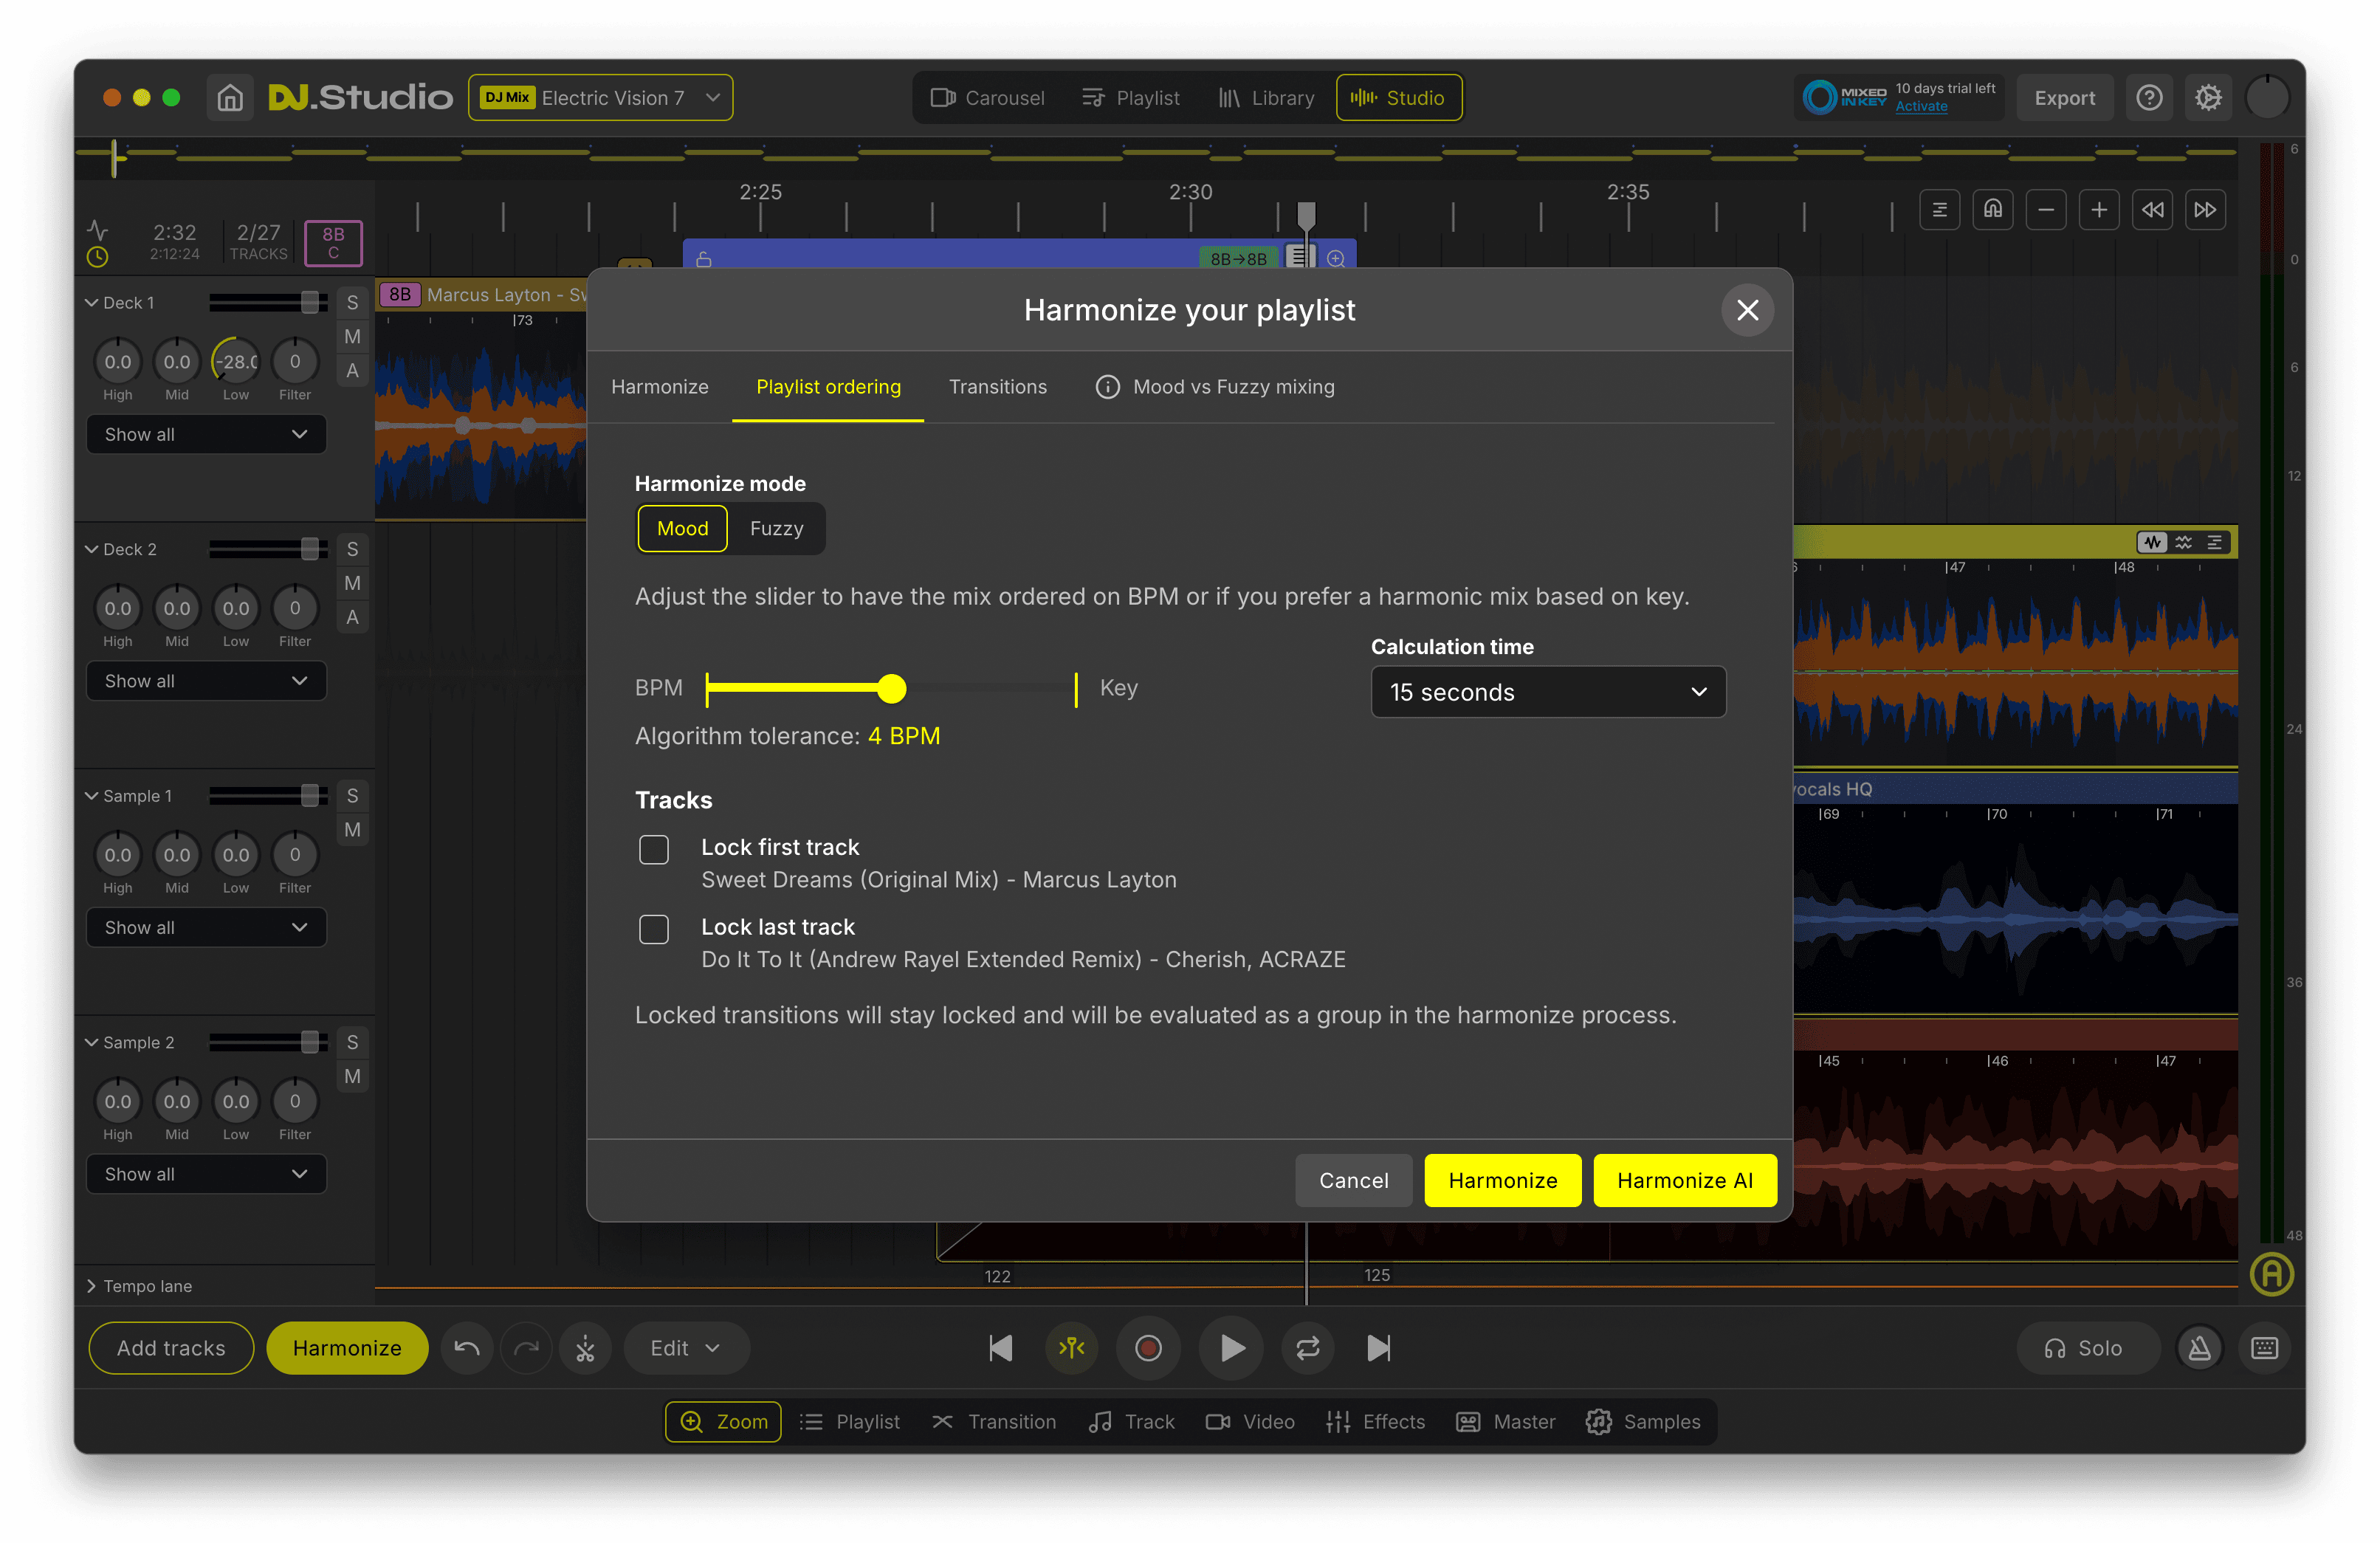Screen dimensions: 2380x1543
Task: Collapse the Deck 1 section
Action: (x=91, y=302)
